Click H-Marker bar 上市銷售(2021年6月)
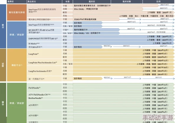The width and height of the screenshot is (175, 123). pos(124,43)
